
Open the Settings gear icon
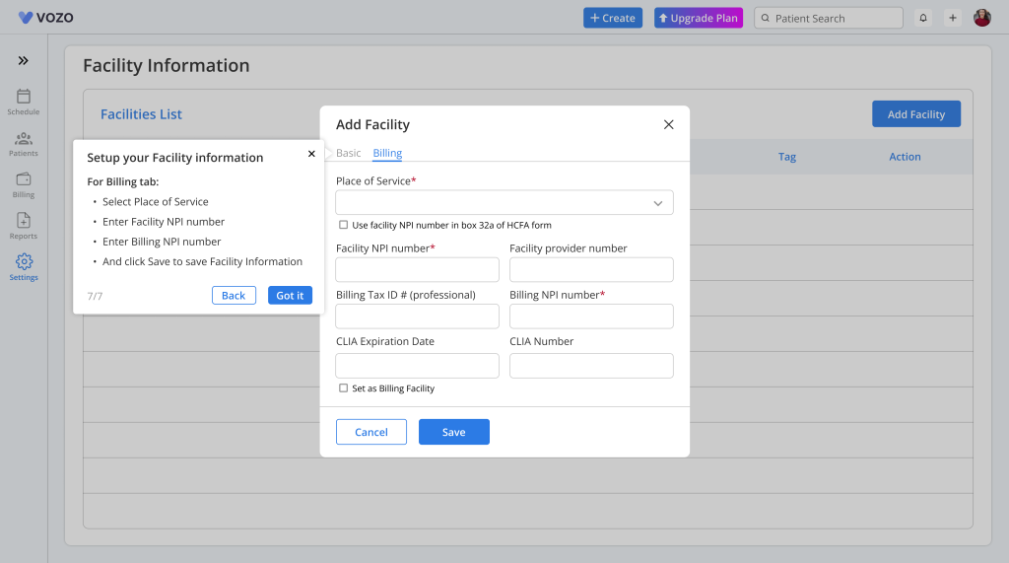point(24,261)
